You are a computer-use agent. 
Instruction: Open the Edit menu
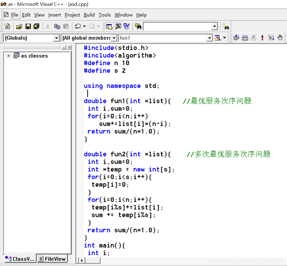coord(26,15)
